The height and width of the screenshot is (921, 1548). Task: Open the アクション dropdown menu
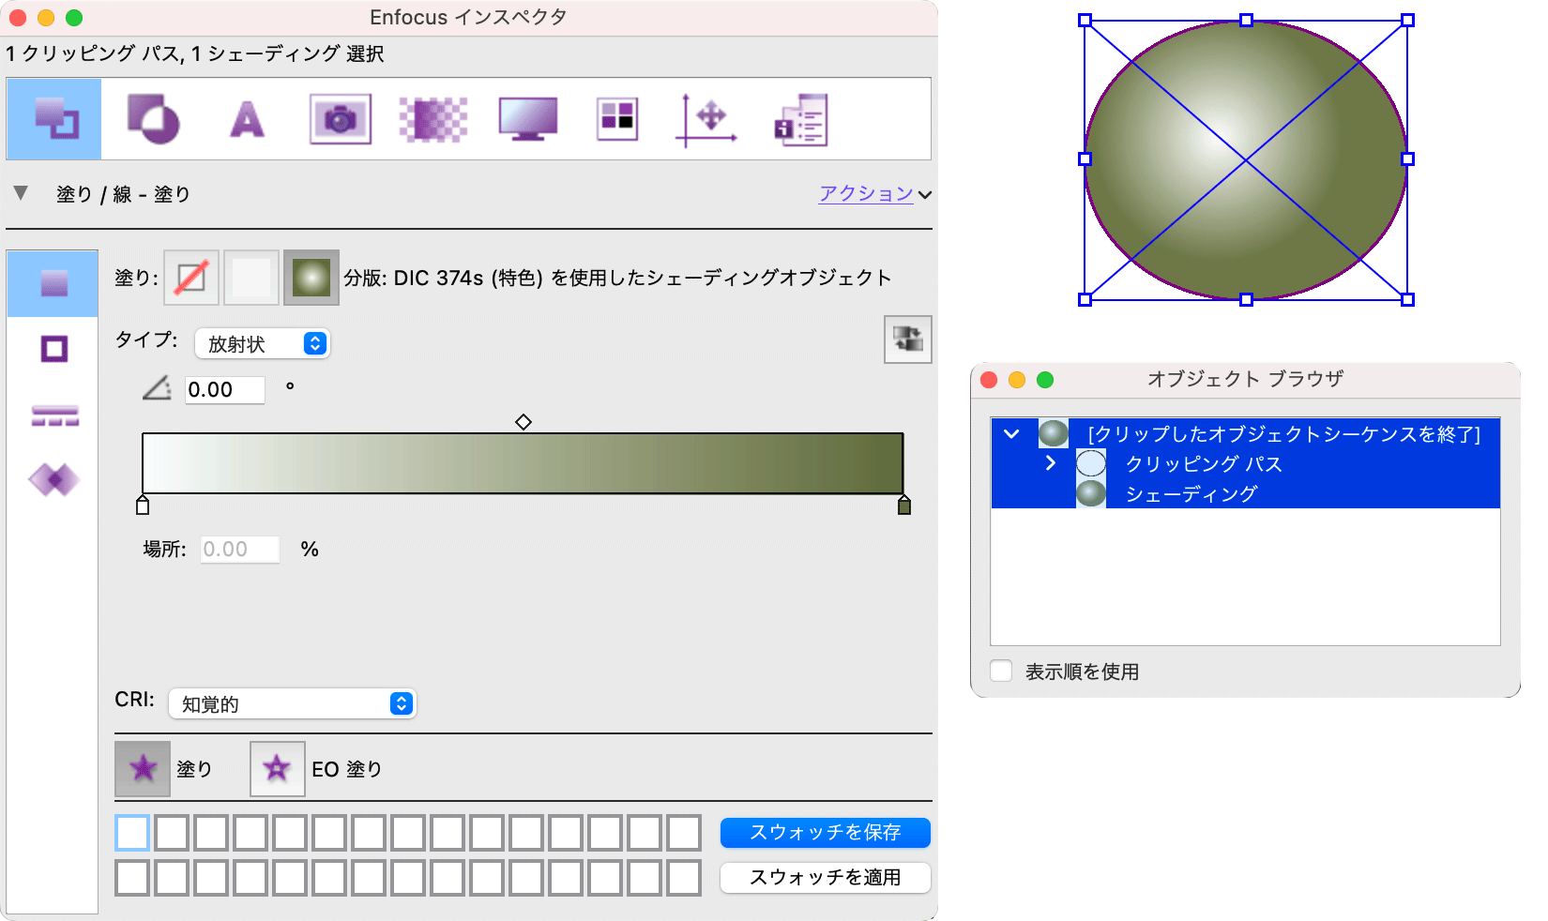tap(875, 193)
